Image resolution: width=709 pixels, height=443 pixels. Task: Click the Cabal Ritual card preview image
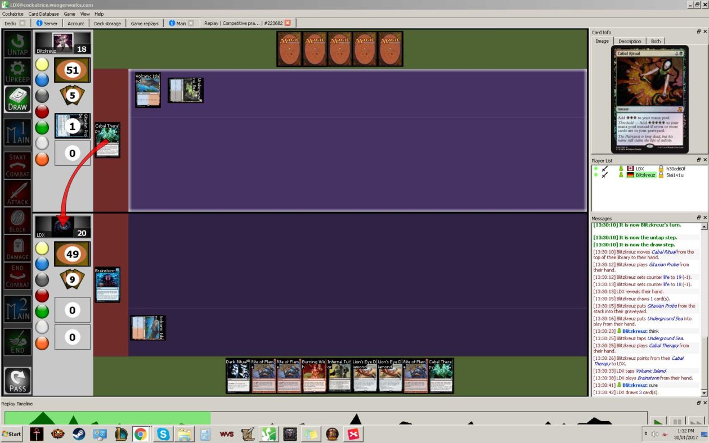pos(649,100)
